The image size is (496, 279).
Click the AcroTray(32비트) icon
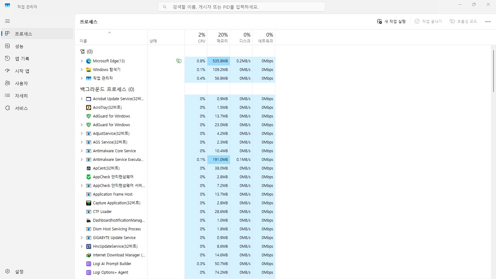pos(89,108)
